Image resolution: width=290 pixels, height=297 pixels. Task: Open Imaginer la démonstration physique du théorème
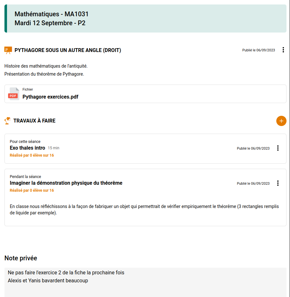point(66,183)
